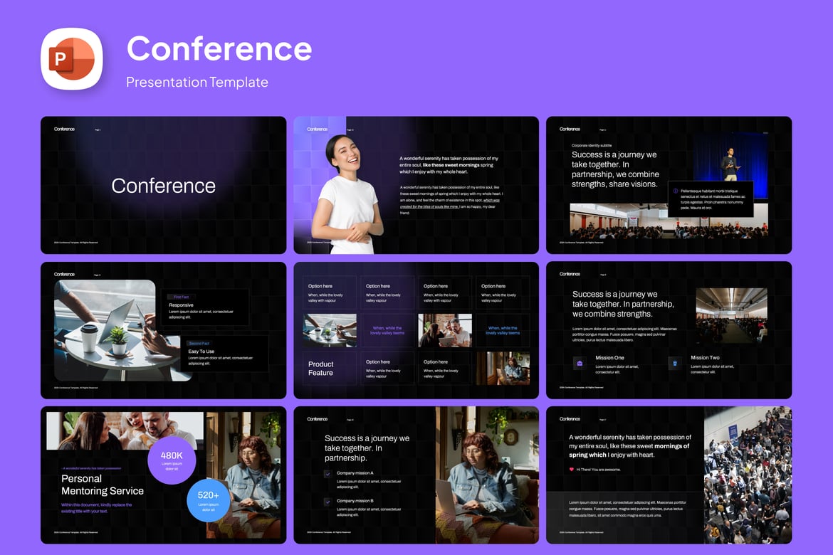The width and height of the screenshot is (833, 555).
Task: Click the Mission One icon
Action: coord(580,364)
